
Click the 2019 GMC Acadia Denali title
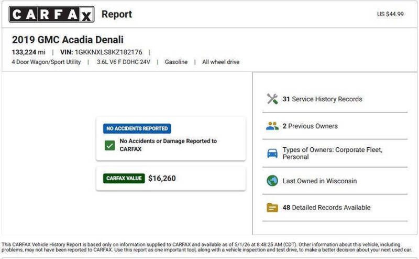click(68, 40)
